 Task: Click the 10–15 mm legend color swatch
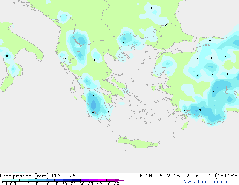[50, 180]
